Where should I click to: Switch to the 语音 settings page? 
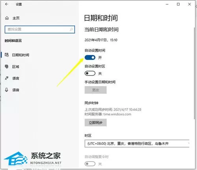[16, 90]
